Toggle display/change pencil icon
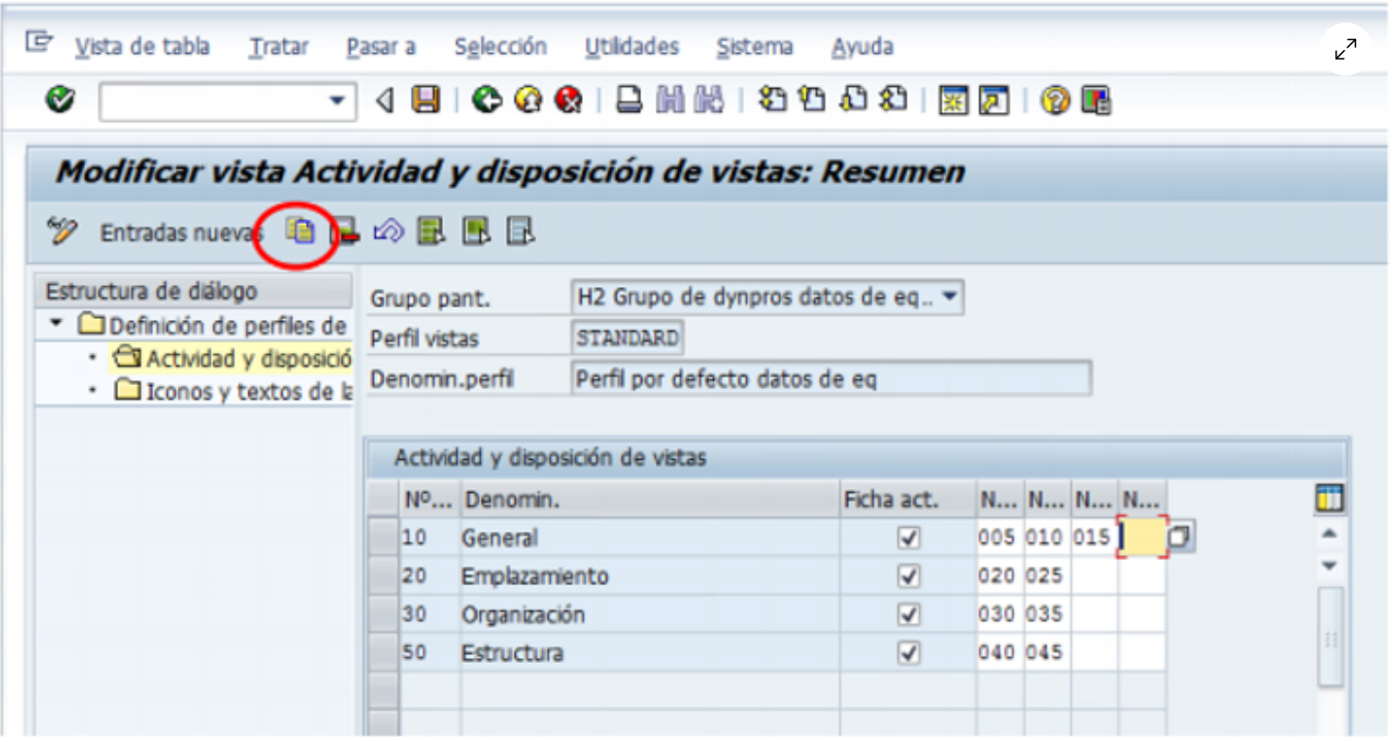This screenshot has height=742, width=1394. click(61, 230)
